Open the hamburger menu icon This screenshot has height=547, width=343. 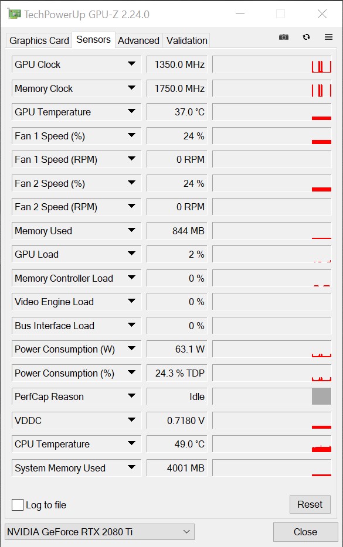point(328,37)
